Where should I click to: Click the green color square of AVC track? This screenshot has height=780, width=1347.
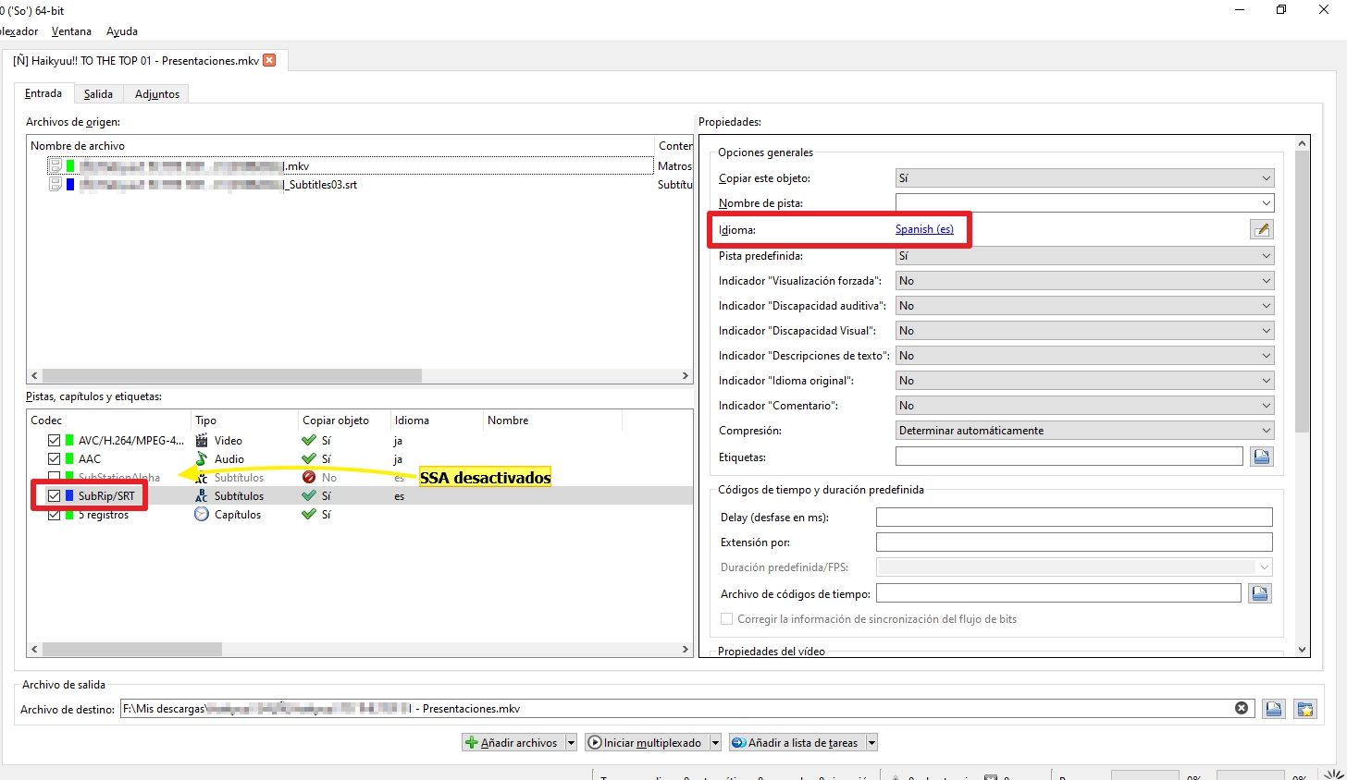70,441
